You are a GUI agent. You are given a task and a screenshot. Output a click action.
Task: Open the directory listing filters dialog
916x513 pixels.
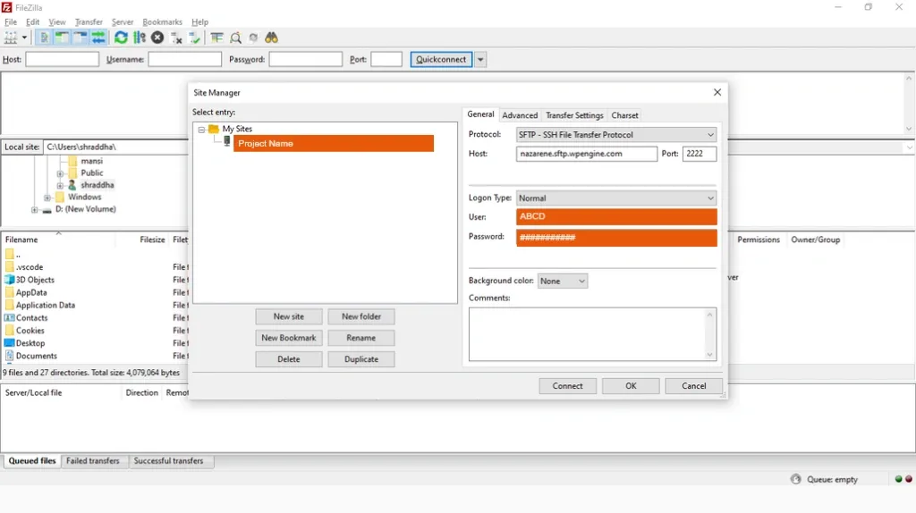coord(216,38)
